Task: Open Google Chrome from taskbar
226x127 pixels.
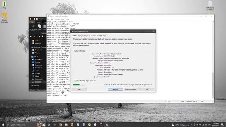Action: [60, 125]
